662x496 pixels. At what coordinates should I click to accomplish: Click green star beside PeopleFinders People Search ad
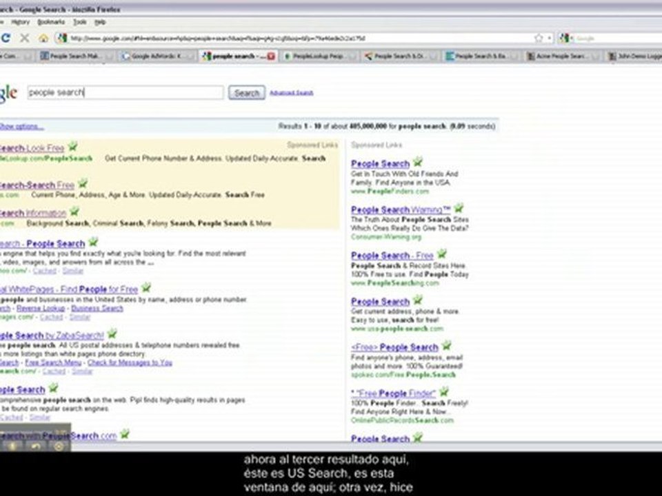click(x=418, y=161)
